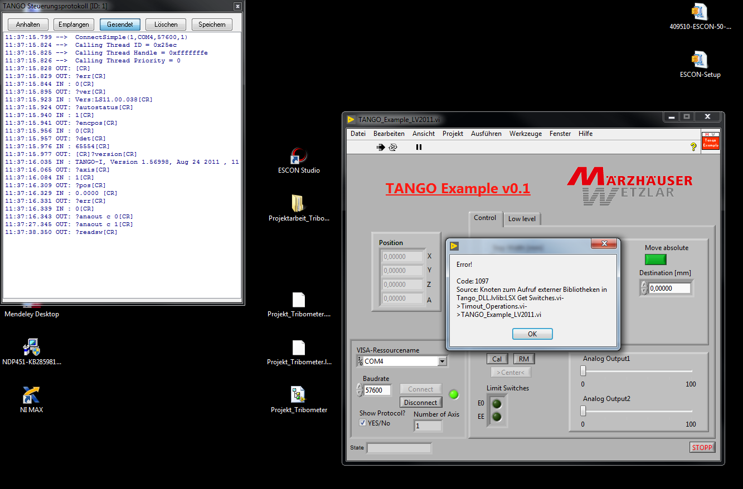Select the ESCON-Setup desktop icon

coord(700,64)
